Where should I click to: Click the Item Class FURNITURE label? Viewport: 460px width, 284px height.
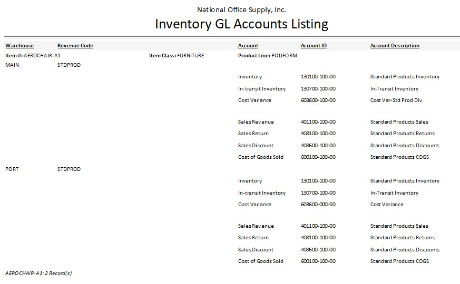click(x=177, y=55)
